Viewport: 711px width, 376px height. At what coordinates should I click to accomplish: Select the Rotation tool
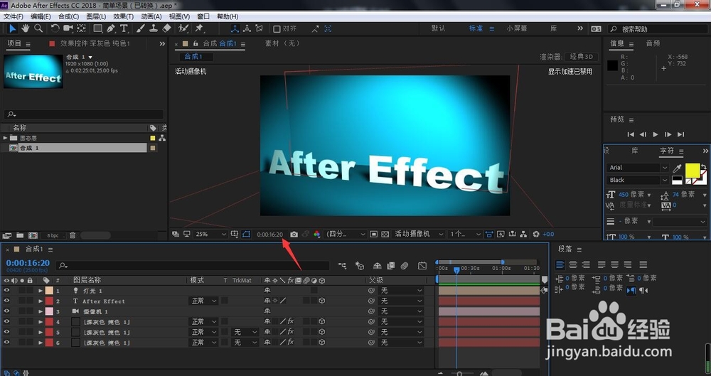[55, 28]
